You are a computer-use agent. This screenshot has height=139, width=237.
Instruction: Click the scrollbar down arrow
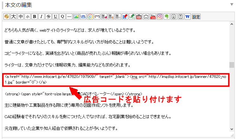click(x=232, y=129)
